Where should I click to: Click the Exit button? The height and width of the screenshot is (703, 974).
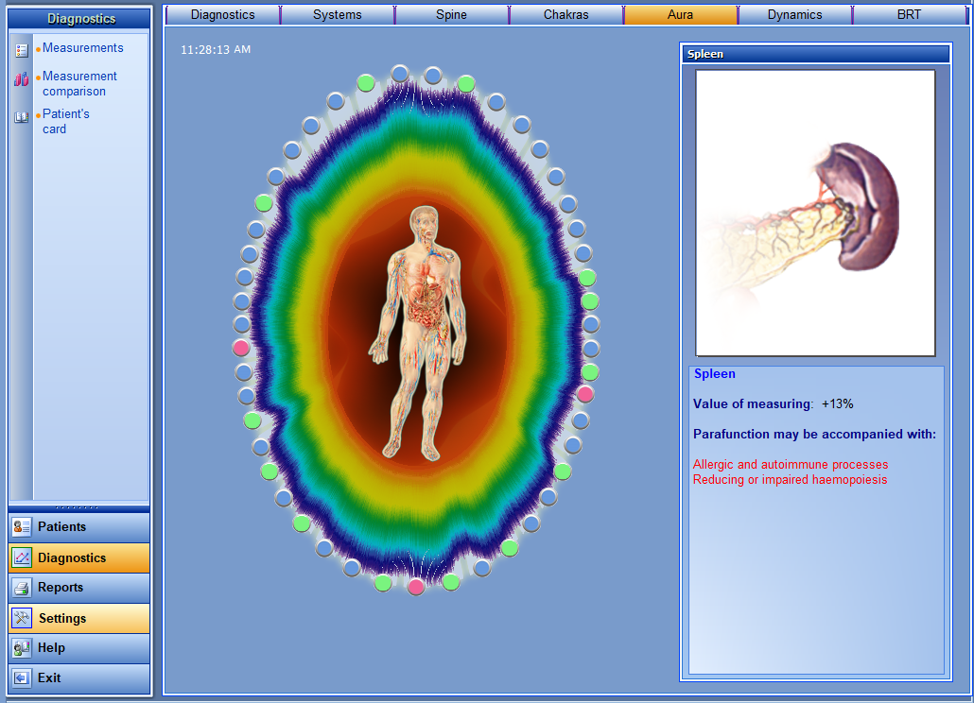click(x=78, y=677)
